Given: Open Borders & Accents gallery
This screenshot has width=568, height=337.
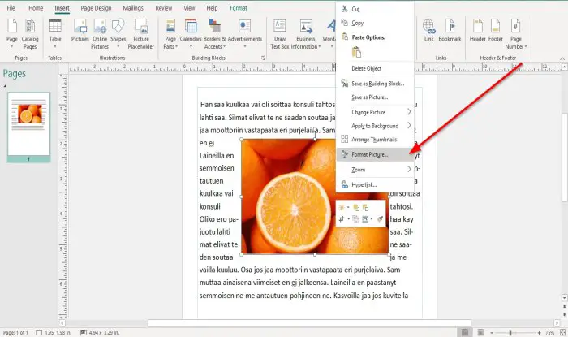Looking at the screenshot, I should tap(214, 34).
